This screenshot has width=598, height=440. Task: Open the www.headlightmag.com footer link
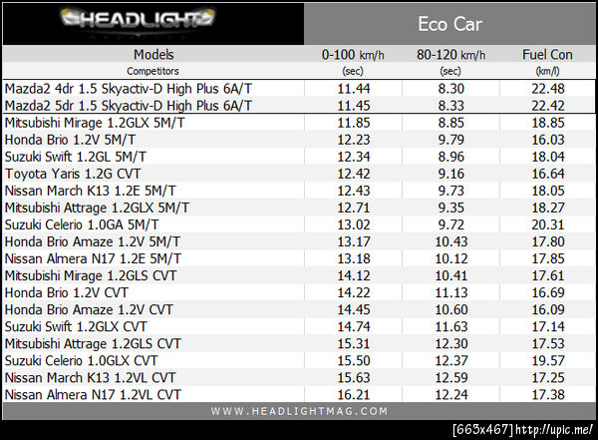pos(299,411)
